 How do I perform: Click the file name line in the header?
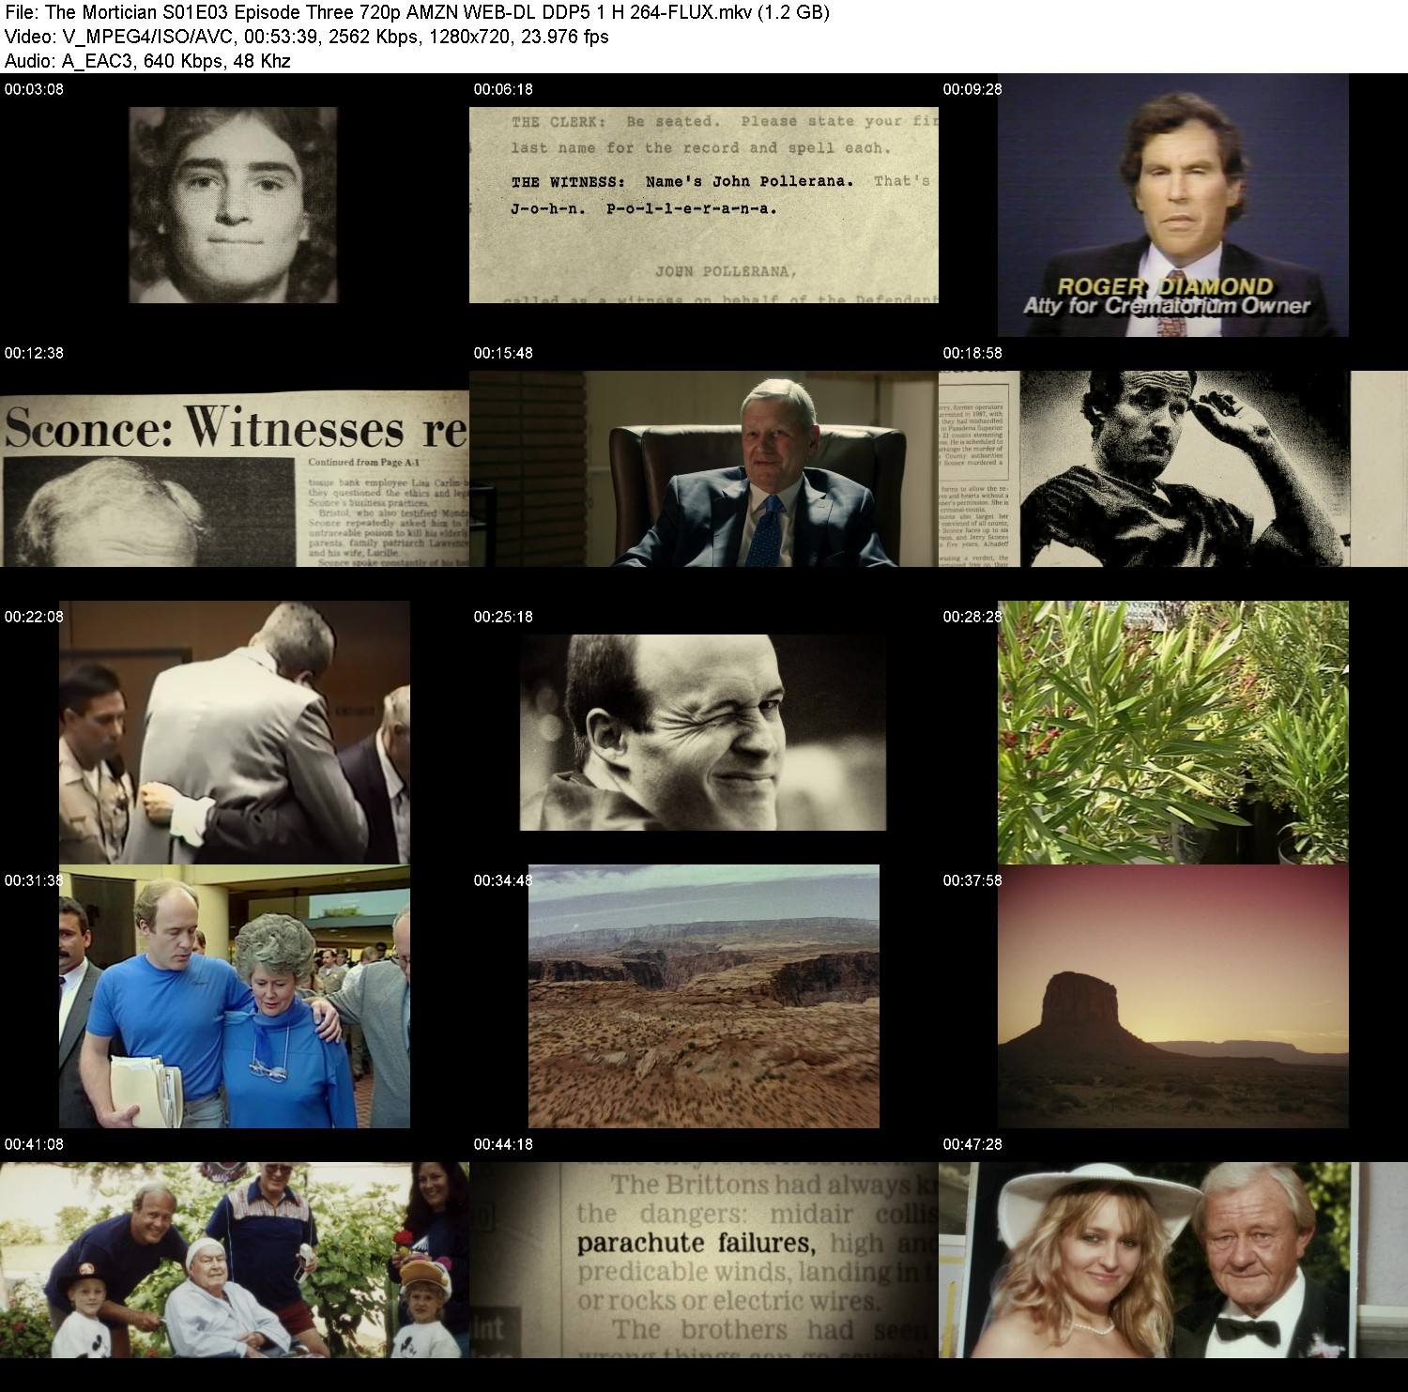click(417, 12)
